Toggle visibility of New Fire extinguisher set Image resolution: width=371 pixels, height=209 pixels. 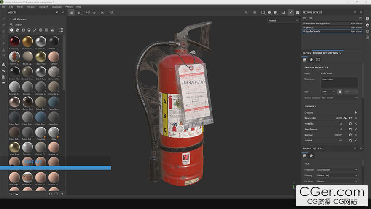(304, 24)
